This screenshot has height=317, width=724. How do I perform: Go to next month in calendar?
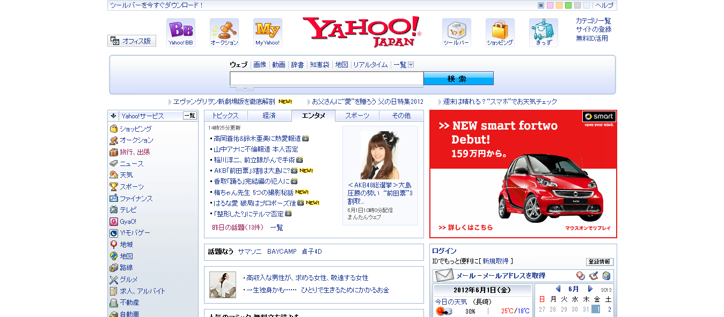coord(590,289)
